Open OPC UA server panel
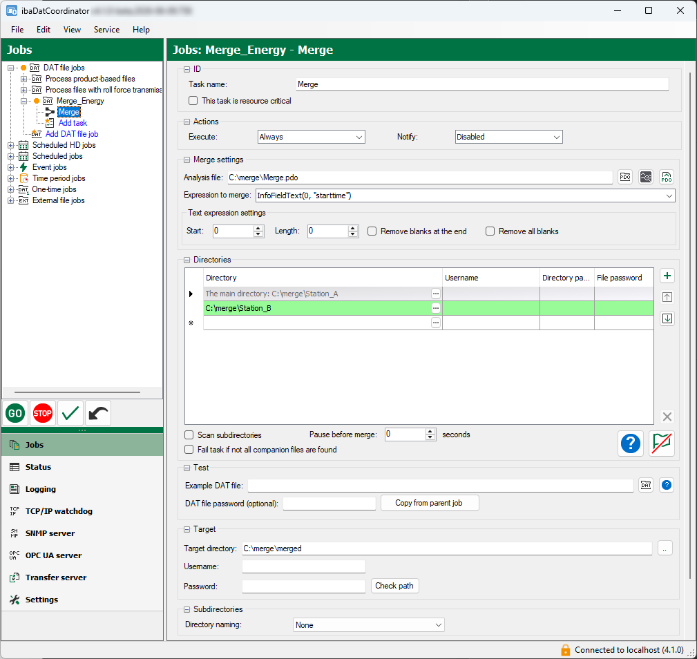The image size is (697, 659). [82, 555]
